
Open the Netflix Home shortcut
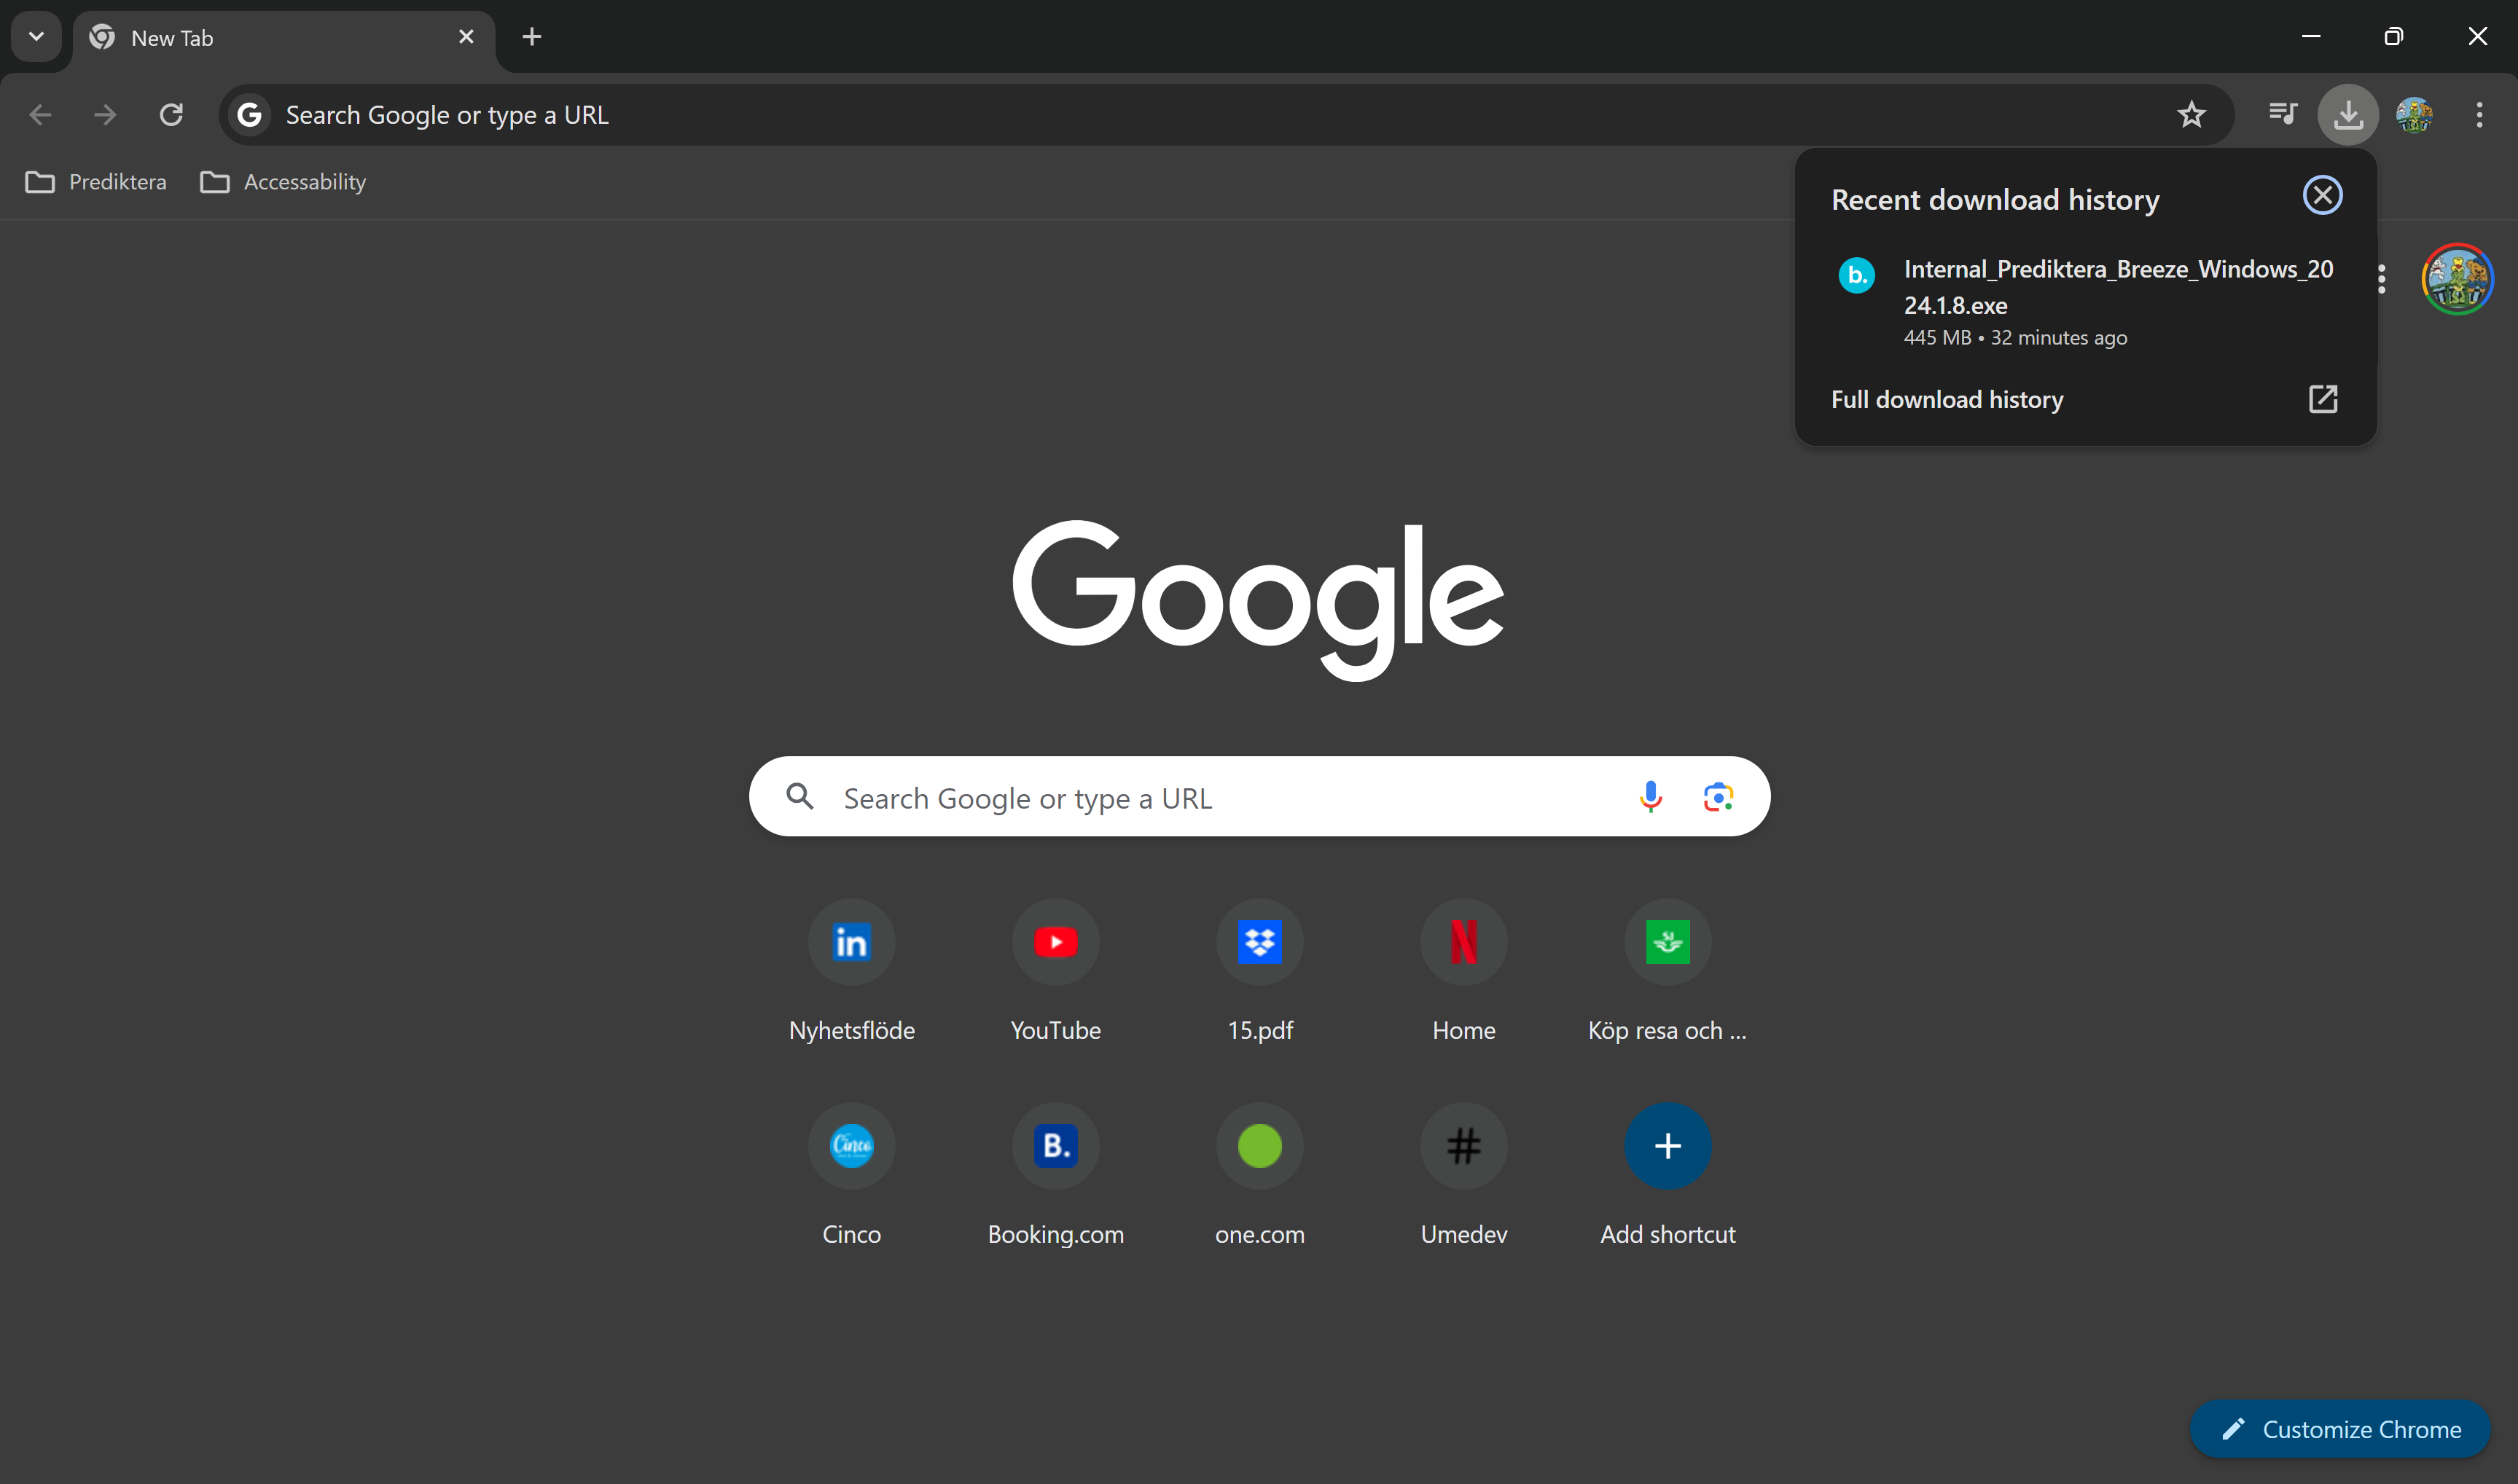click(1463, 941)
